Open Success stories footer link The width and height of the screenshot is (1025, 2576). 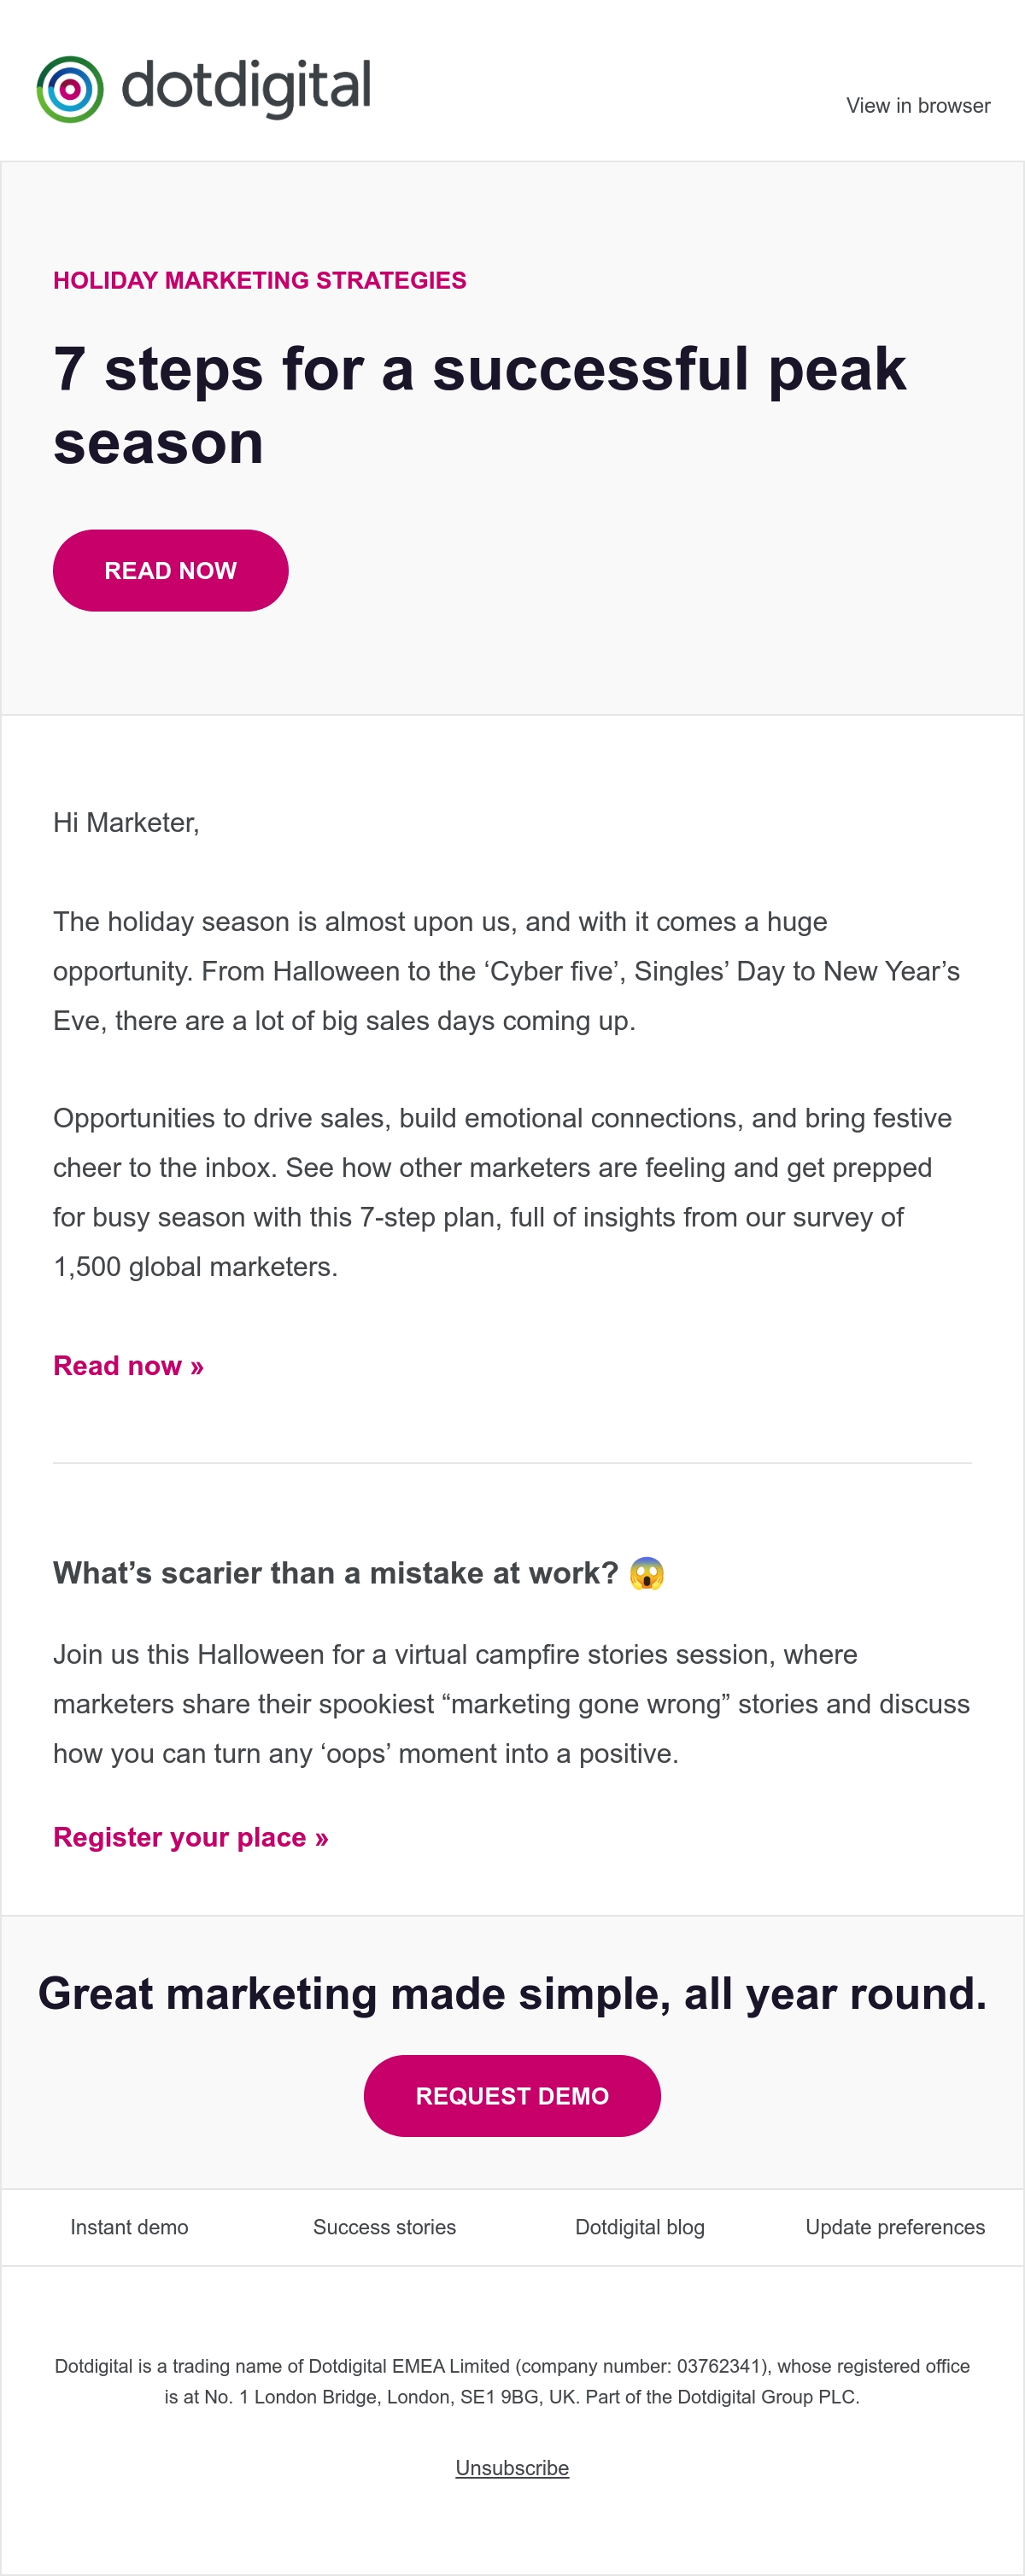coord(385,2227)
